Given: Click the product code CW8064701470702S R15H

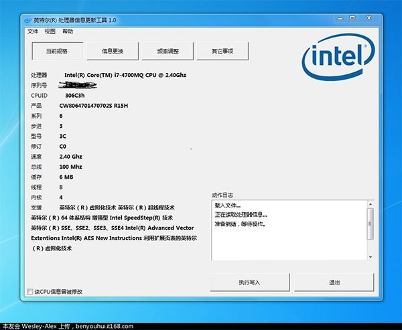Looking at the screenshot, I should 94,106.
